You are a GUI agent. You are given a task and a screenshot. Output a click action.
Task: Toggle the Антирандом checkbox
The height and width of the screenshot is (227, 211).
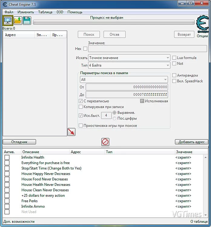click(174, 75)
